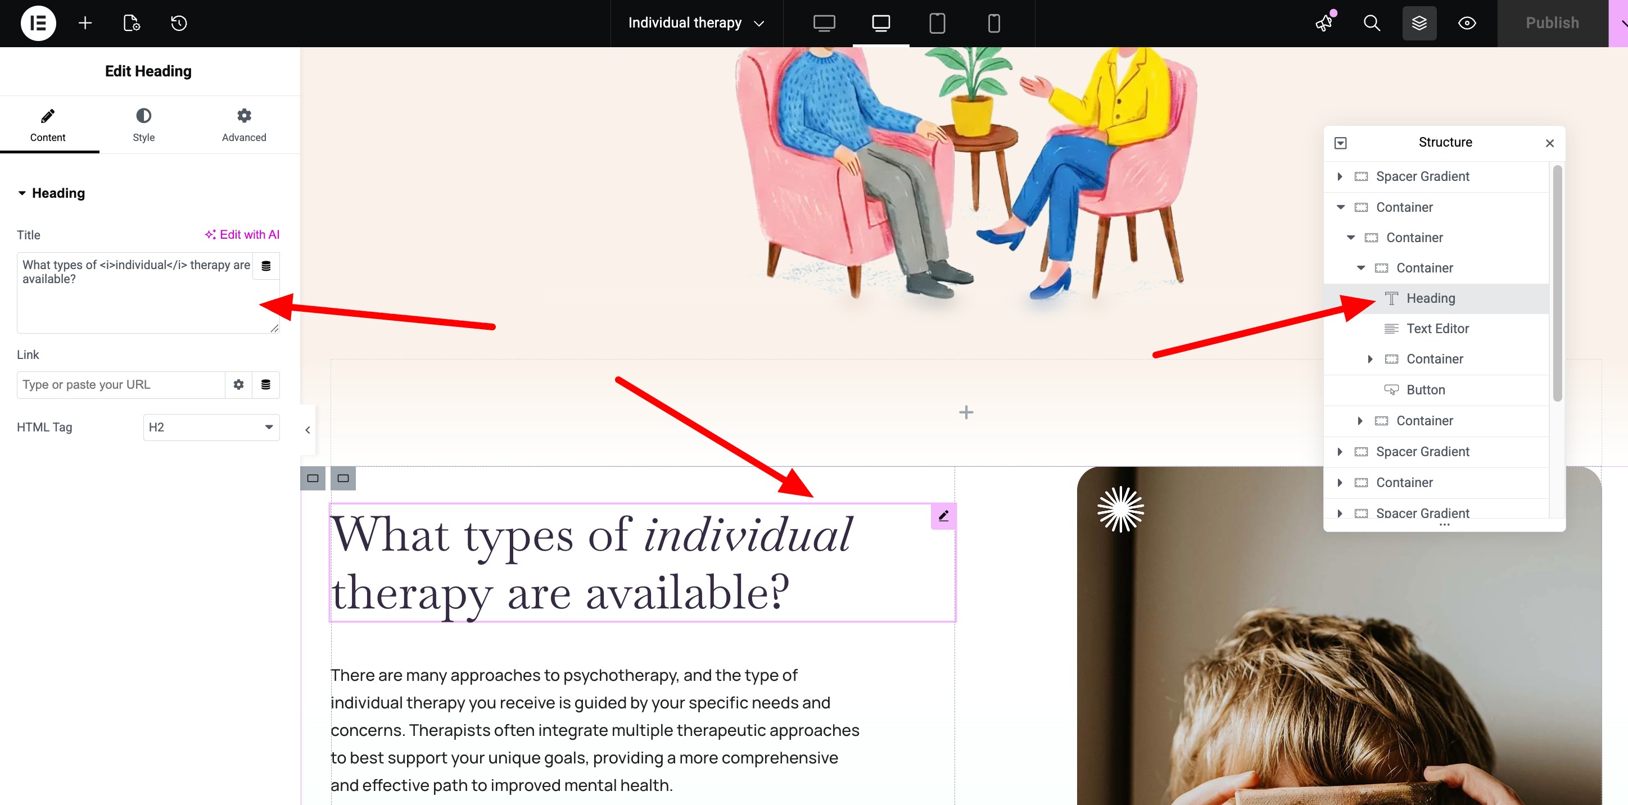Switch to the Advanced tab

tap(244, 125)
